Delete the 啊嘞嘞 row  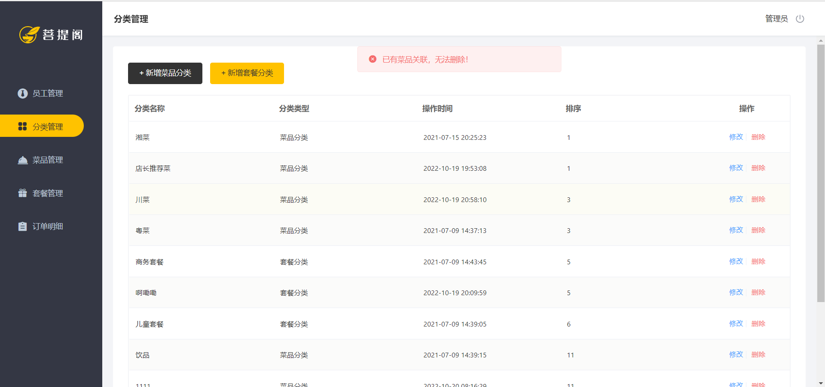(x=758, y=292)
